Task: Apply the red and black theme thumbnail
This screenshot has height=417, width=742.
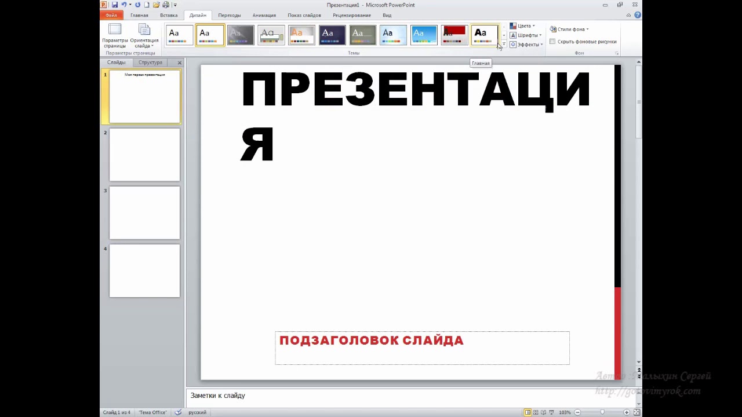Action: tap(454, 35)
